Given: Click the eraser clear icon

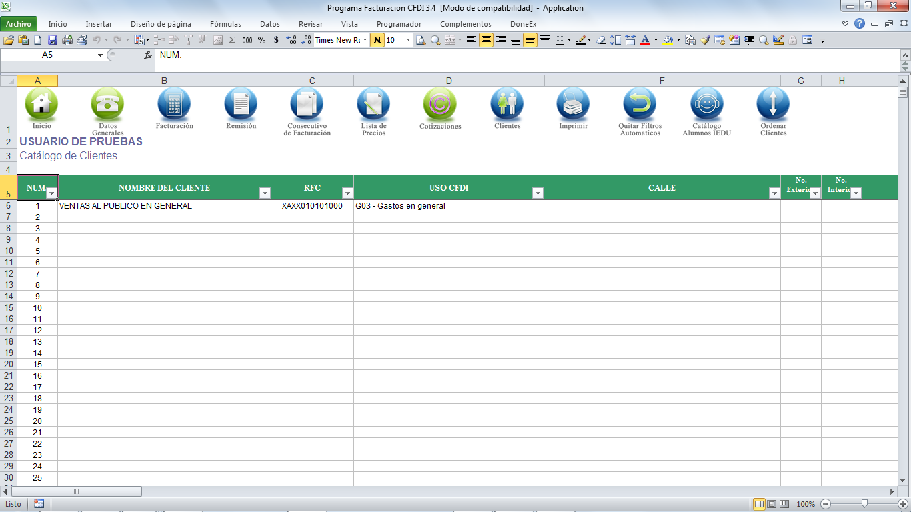Looking at the screenshot, I should 601,40.
